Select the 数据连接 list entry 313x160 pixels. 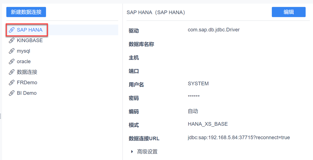(27, 72)
